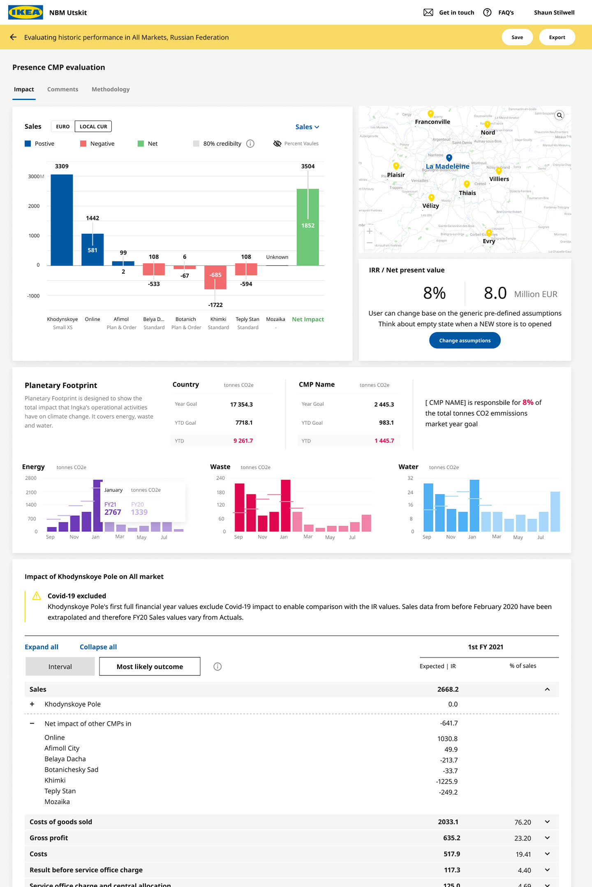
Task: Click the NBM Utskit title
Action: click(x=68, y=13)
